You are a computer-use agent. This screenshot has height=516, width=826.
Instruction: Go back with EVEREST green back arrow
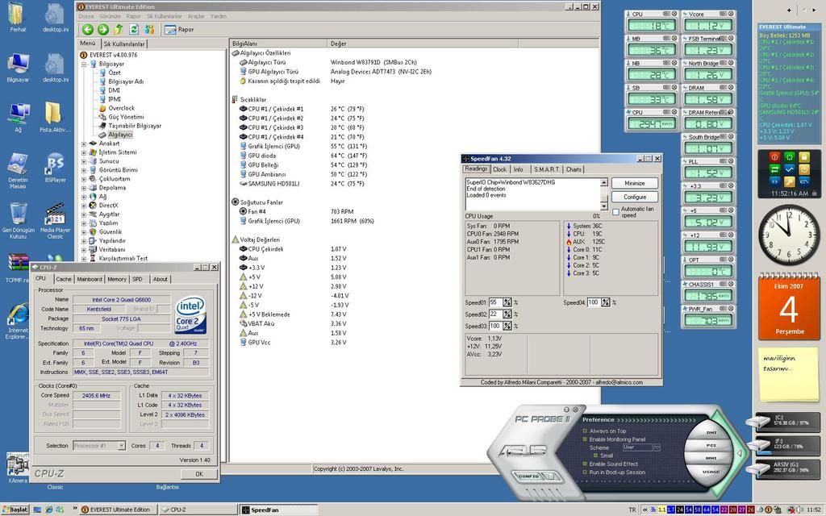[87, 30]
